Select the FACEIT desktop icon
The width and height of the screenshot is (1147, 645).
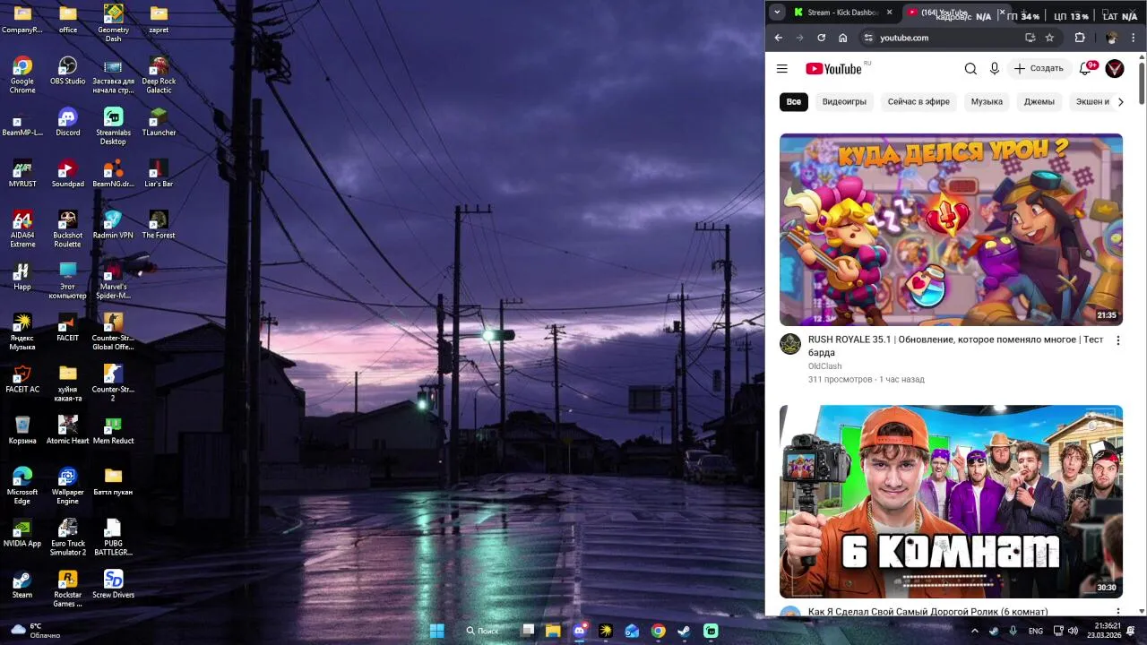[x=68, y=328]
